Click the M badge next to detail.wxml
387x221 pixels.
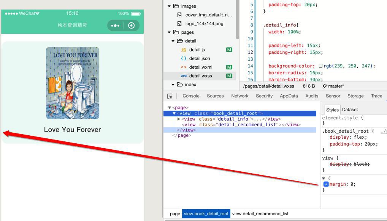pyautogui.click(x=229, y=67)
